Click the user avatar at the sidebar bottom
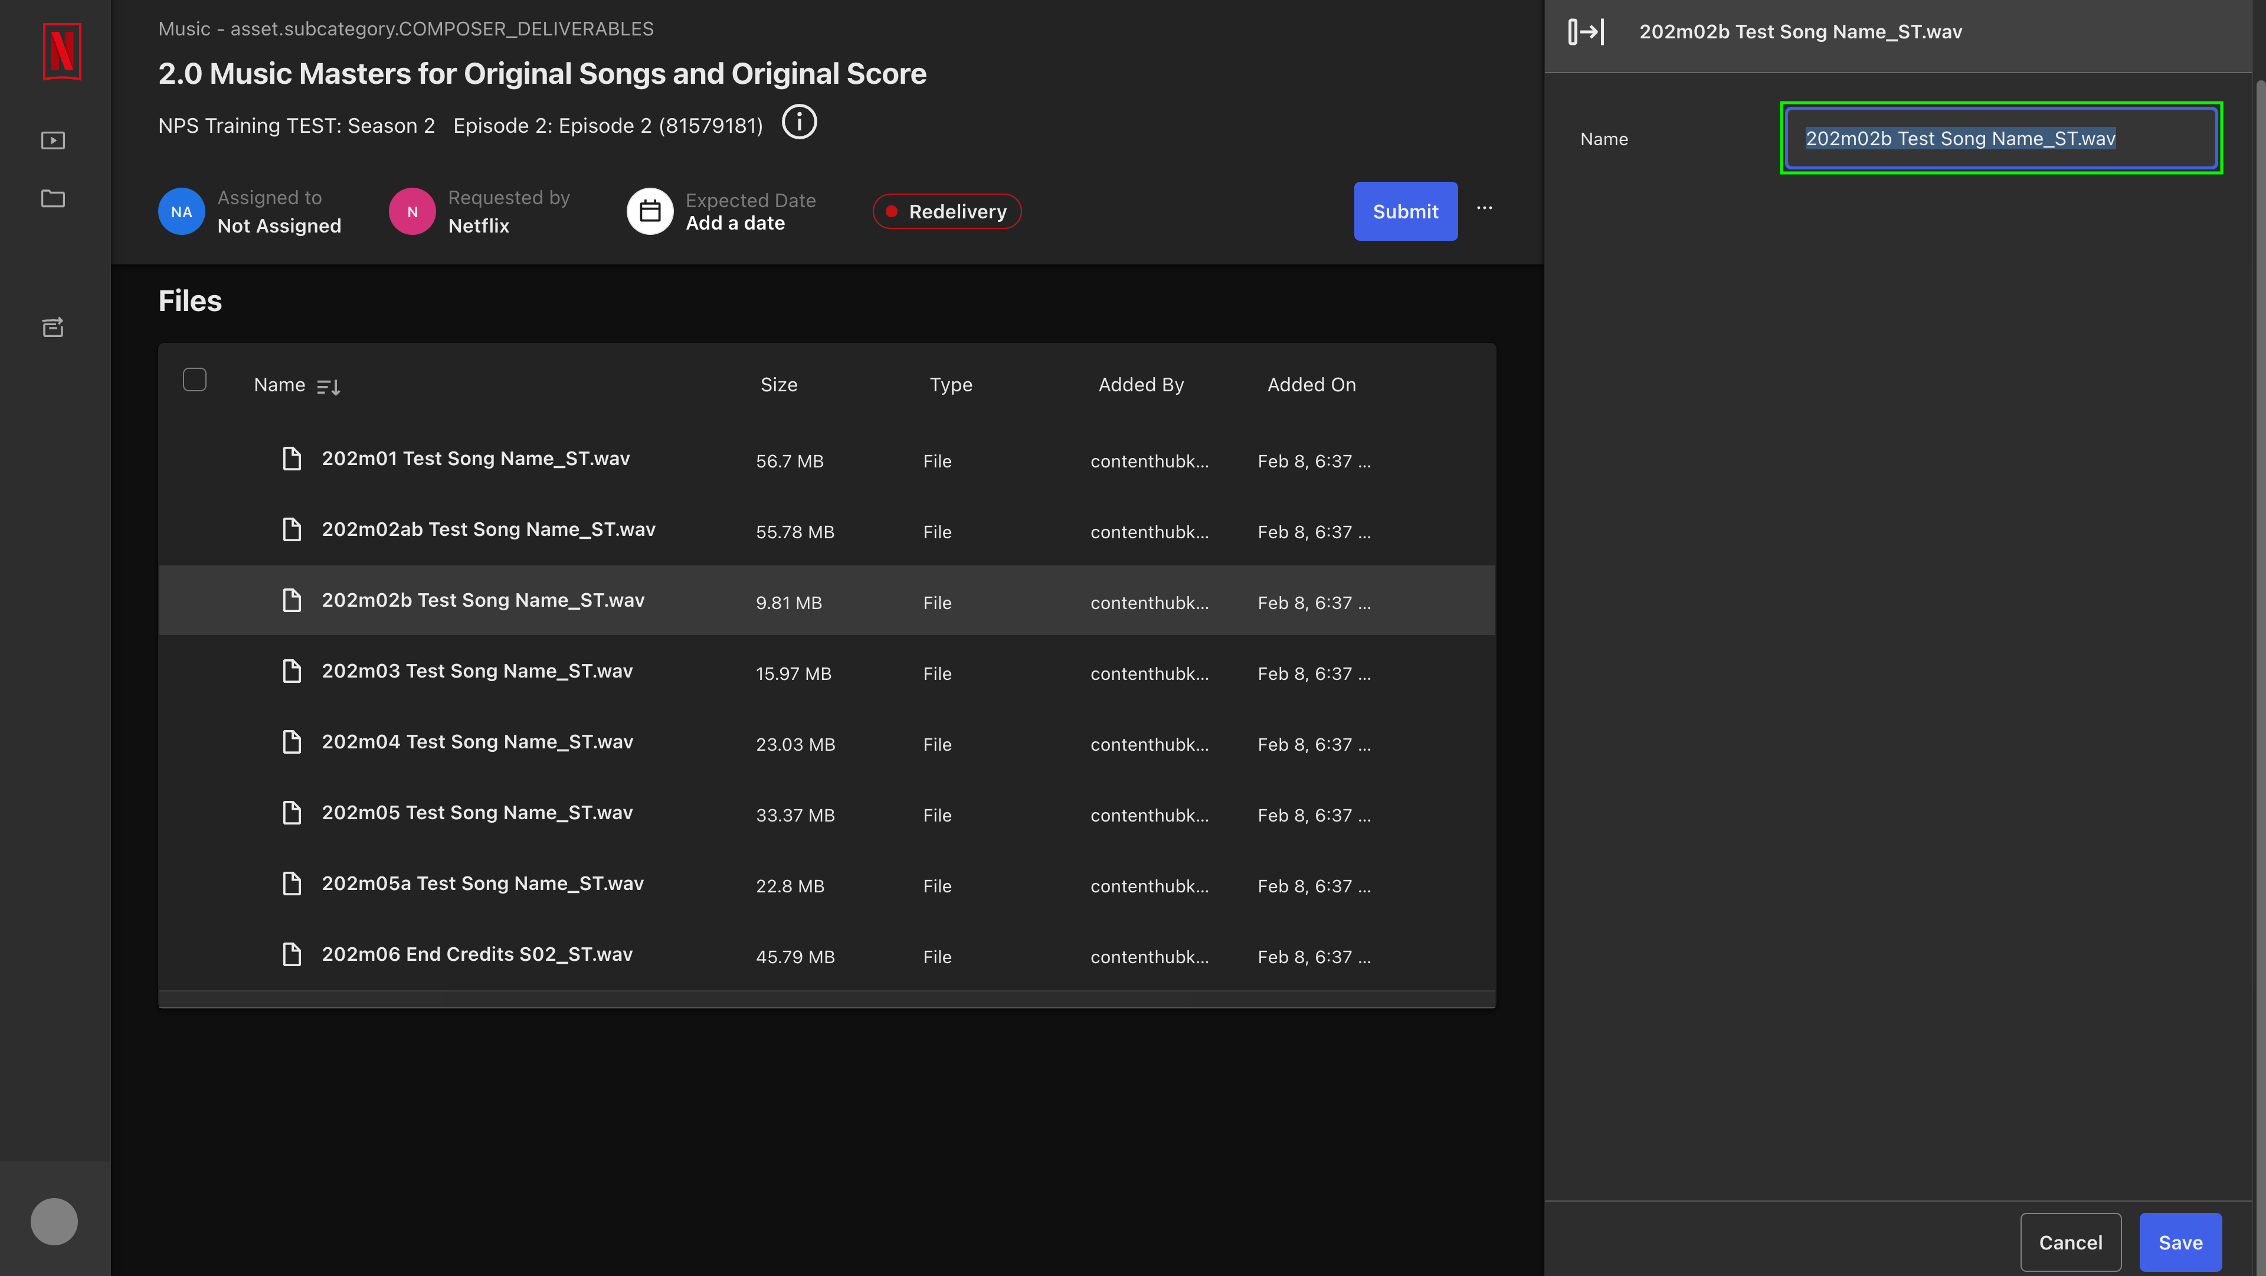 coord(54,1221)
